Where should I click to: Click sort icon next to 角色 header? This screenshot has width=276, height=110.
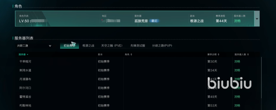131,55
